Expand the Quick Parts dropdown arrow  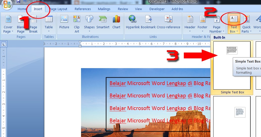[x=251, y=31]
